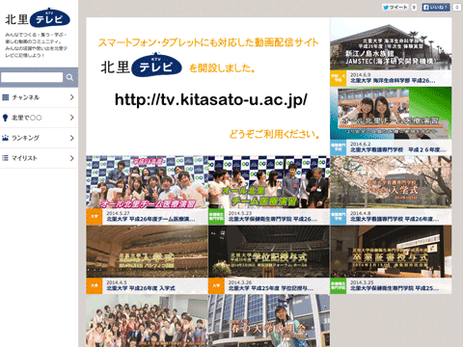Open the kimono group photo thumbnail
463x347 pixels.
(147, 321)
